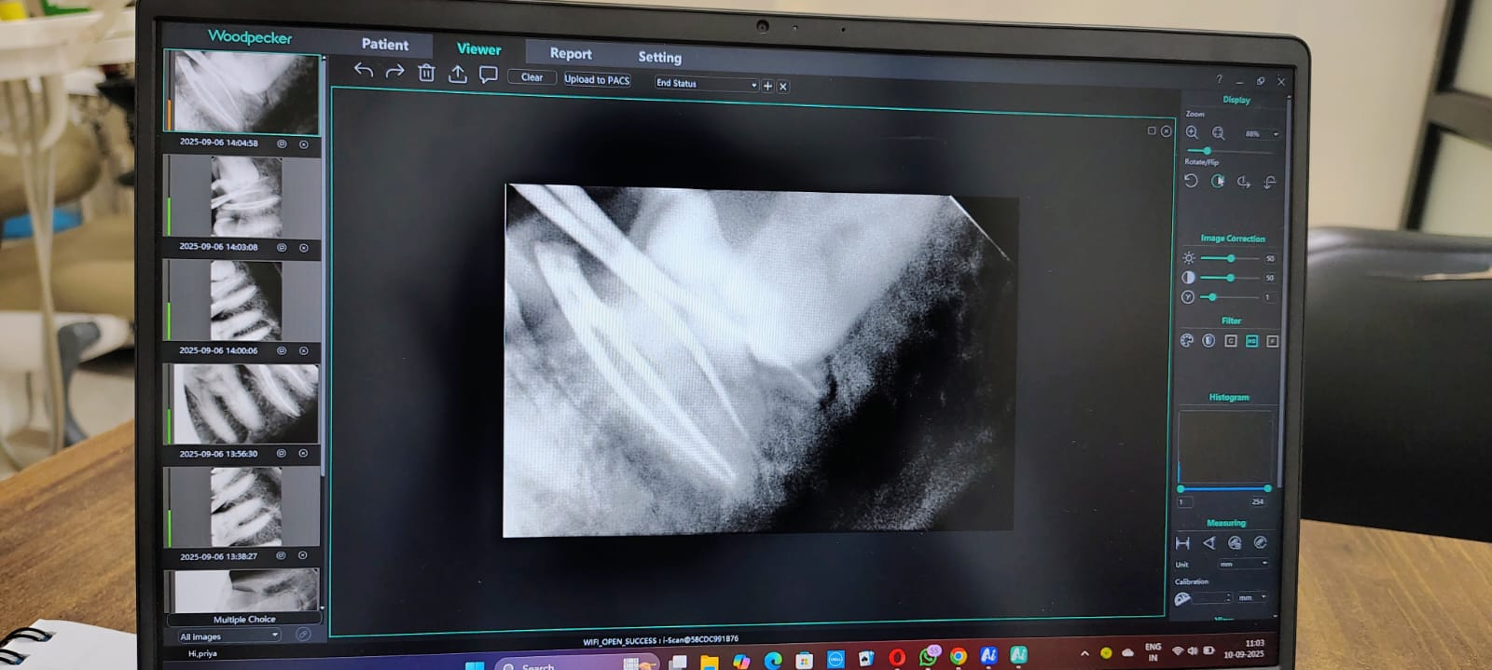Click the Multiple Choice button
This screenshot has height=670, width=1492.
(244, 619)
